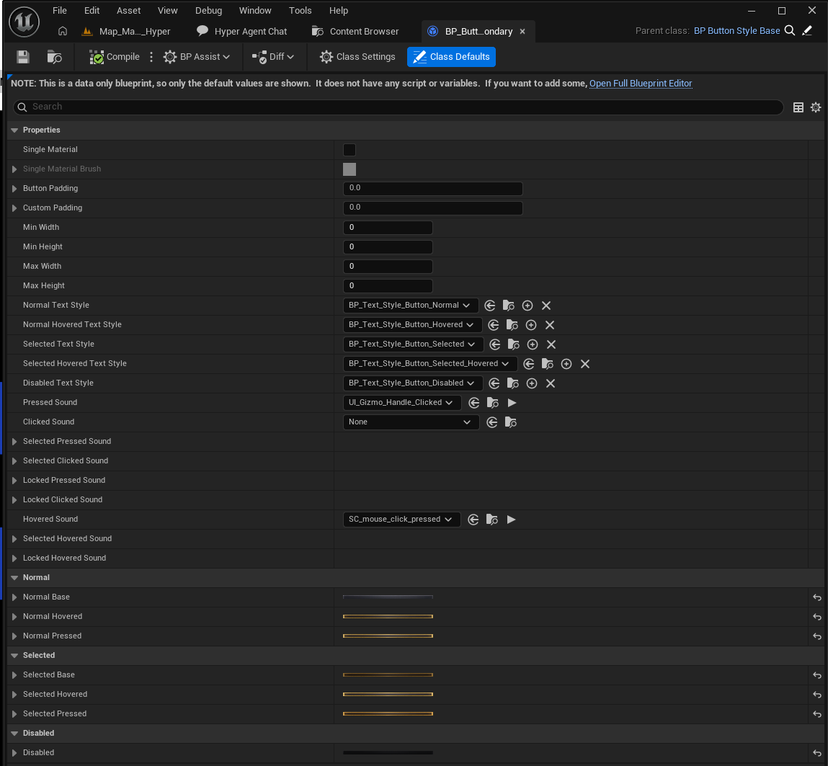Open the Tools menu
The width and height of the screenshot is (828, 766).
click(x=300, y=11)
